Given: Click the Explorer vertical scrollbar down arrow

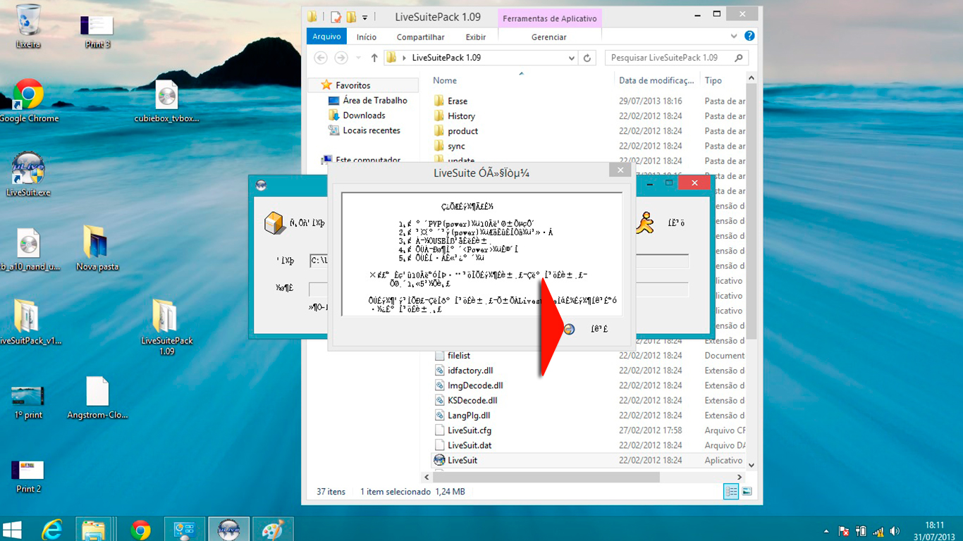Looking at the screenshot, I should coord(751,465).
